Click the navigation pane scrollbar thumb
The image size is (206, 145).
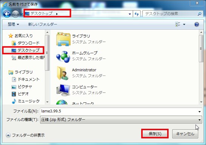click(x=47, y=53)
